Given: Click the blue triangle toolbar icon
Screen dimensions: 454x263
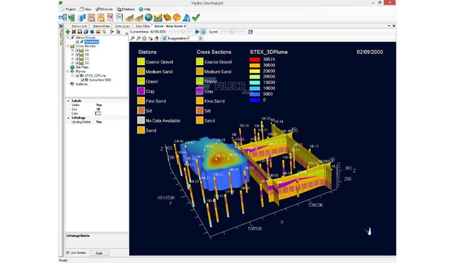Looking at the screenshot, I should click(x=186, y=18).
